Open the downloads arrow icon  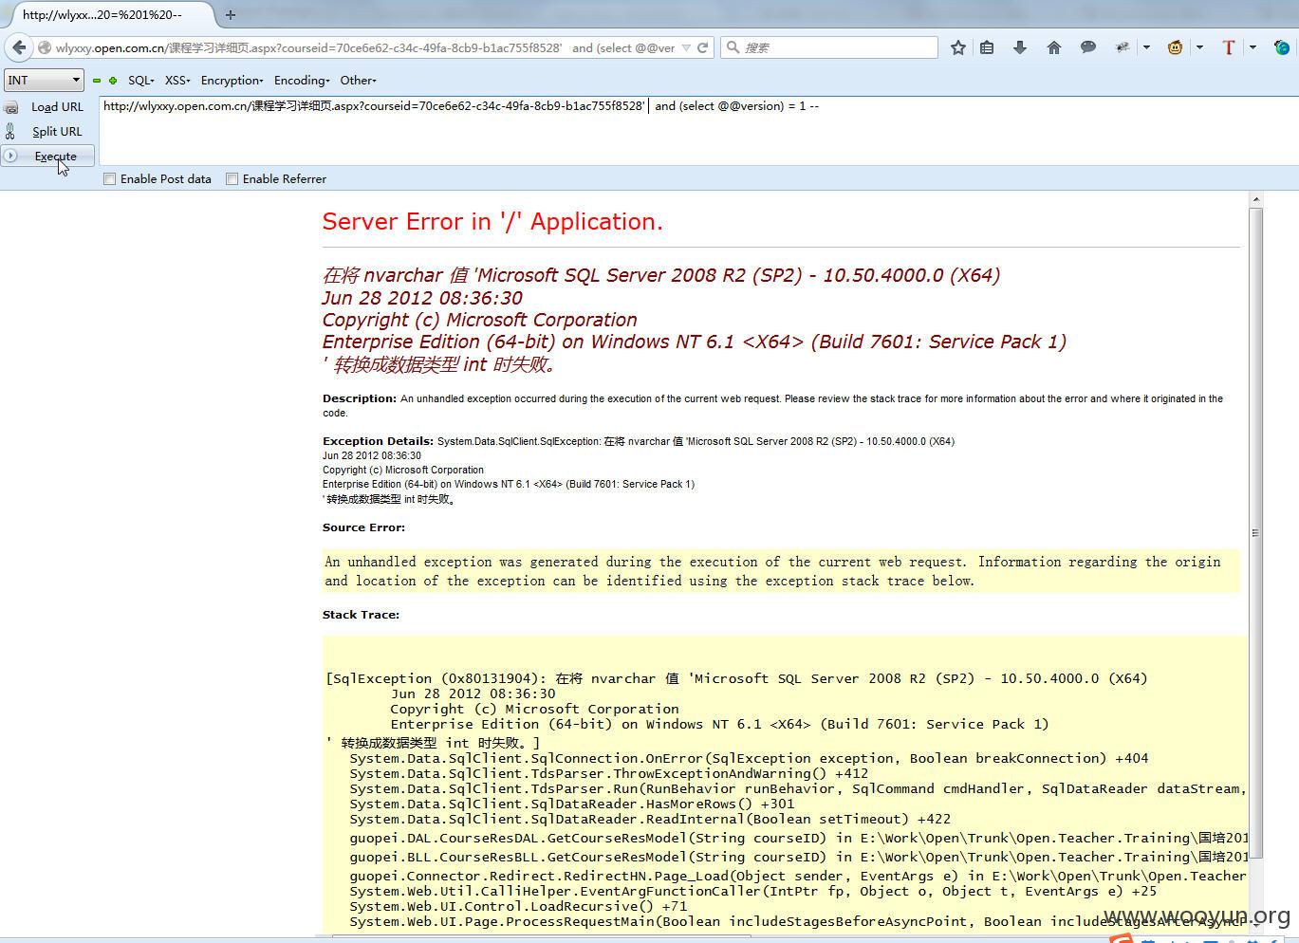(x=1020, y=47)
